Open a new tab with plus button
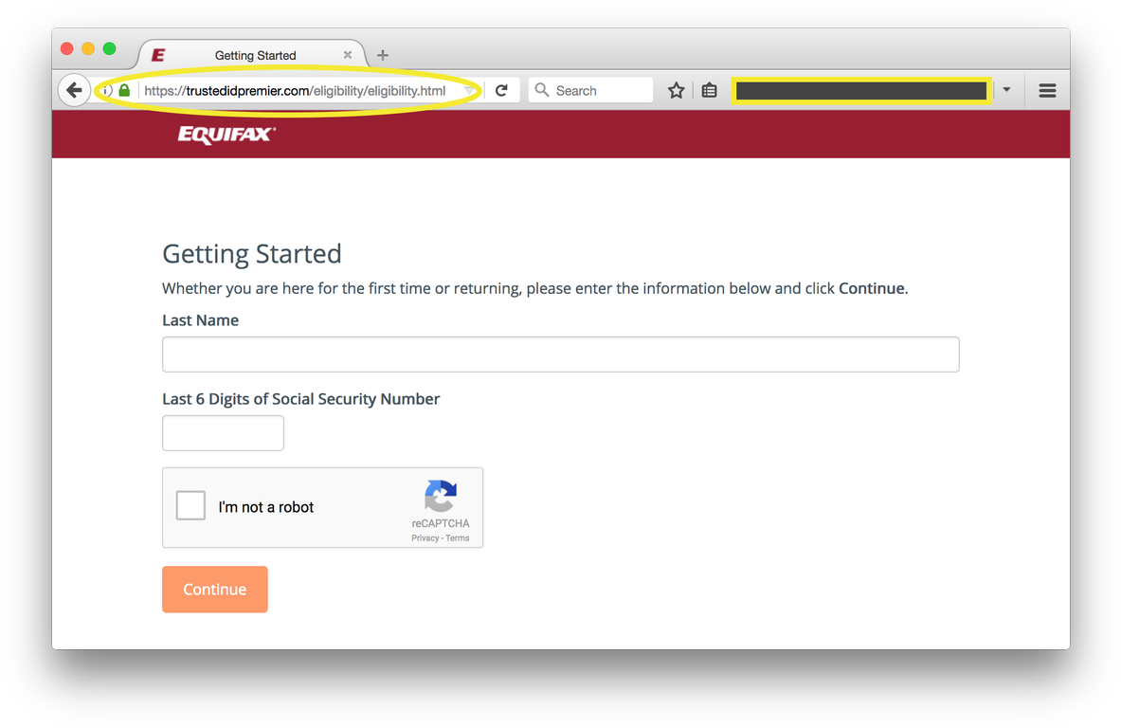Screen dimensions: 1121x728 pos(383,55)
